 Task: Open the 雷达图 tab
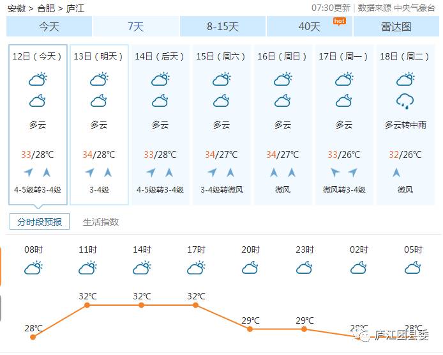(396, 27)
